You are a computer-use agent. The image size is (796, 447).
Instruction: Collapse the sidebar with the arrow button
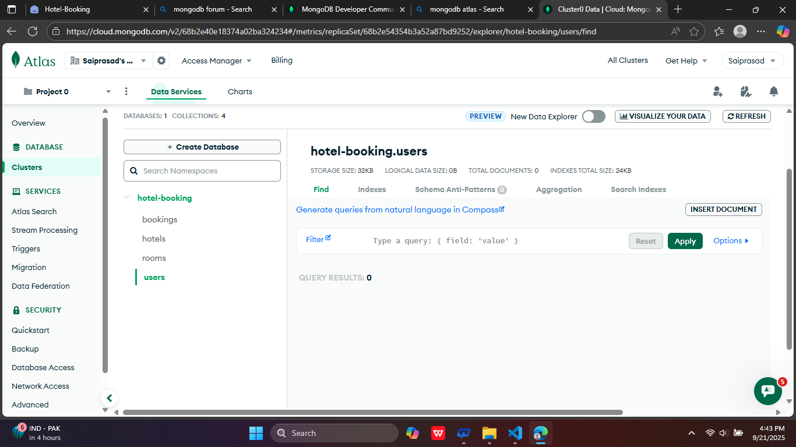tap(109, 398)
